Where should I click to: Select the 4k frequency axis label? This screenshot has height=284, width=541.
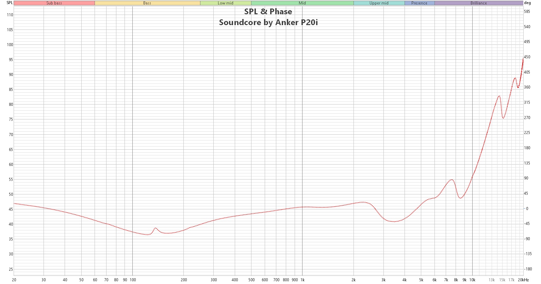point(405,280)
